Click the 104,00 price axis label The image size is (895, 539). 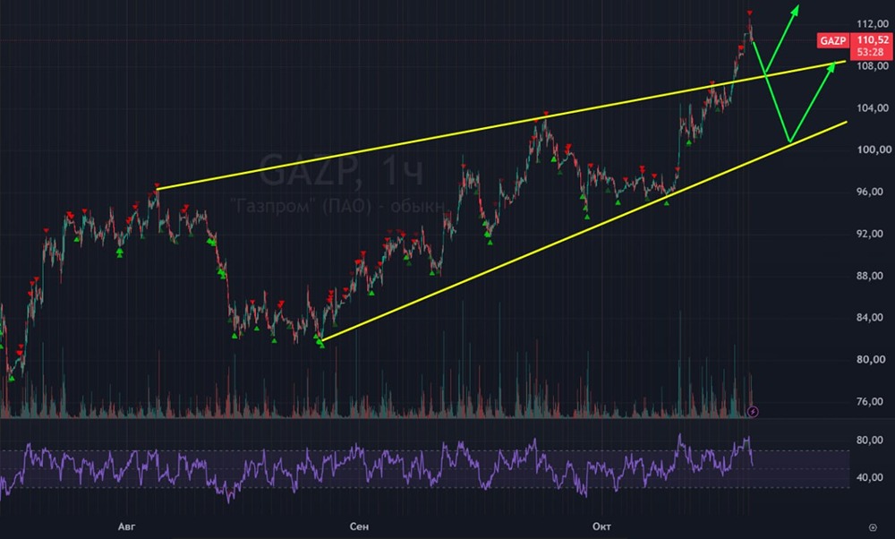tap(874, 108)
